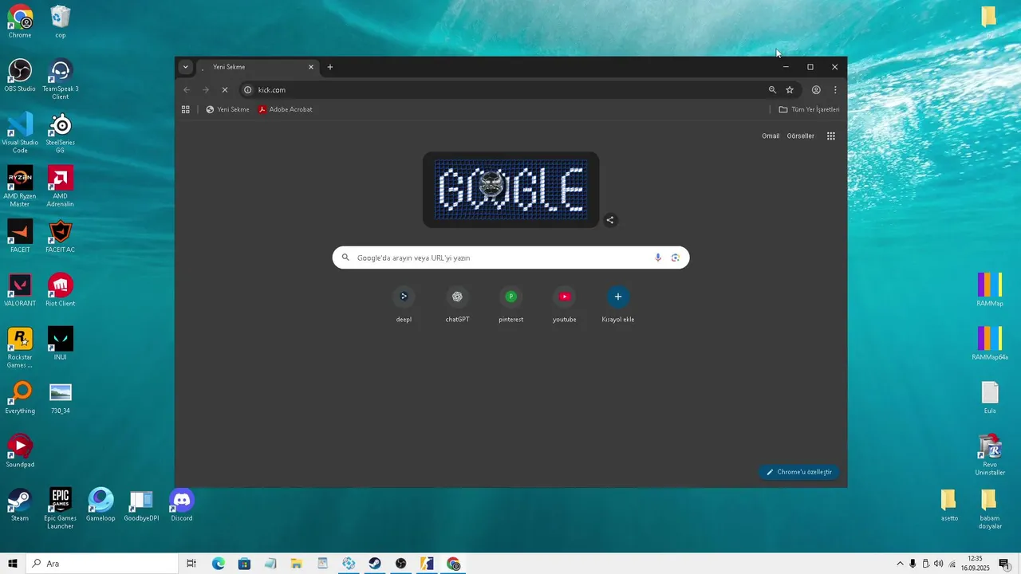View site information icon beside kick.com

(247, 90)
